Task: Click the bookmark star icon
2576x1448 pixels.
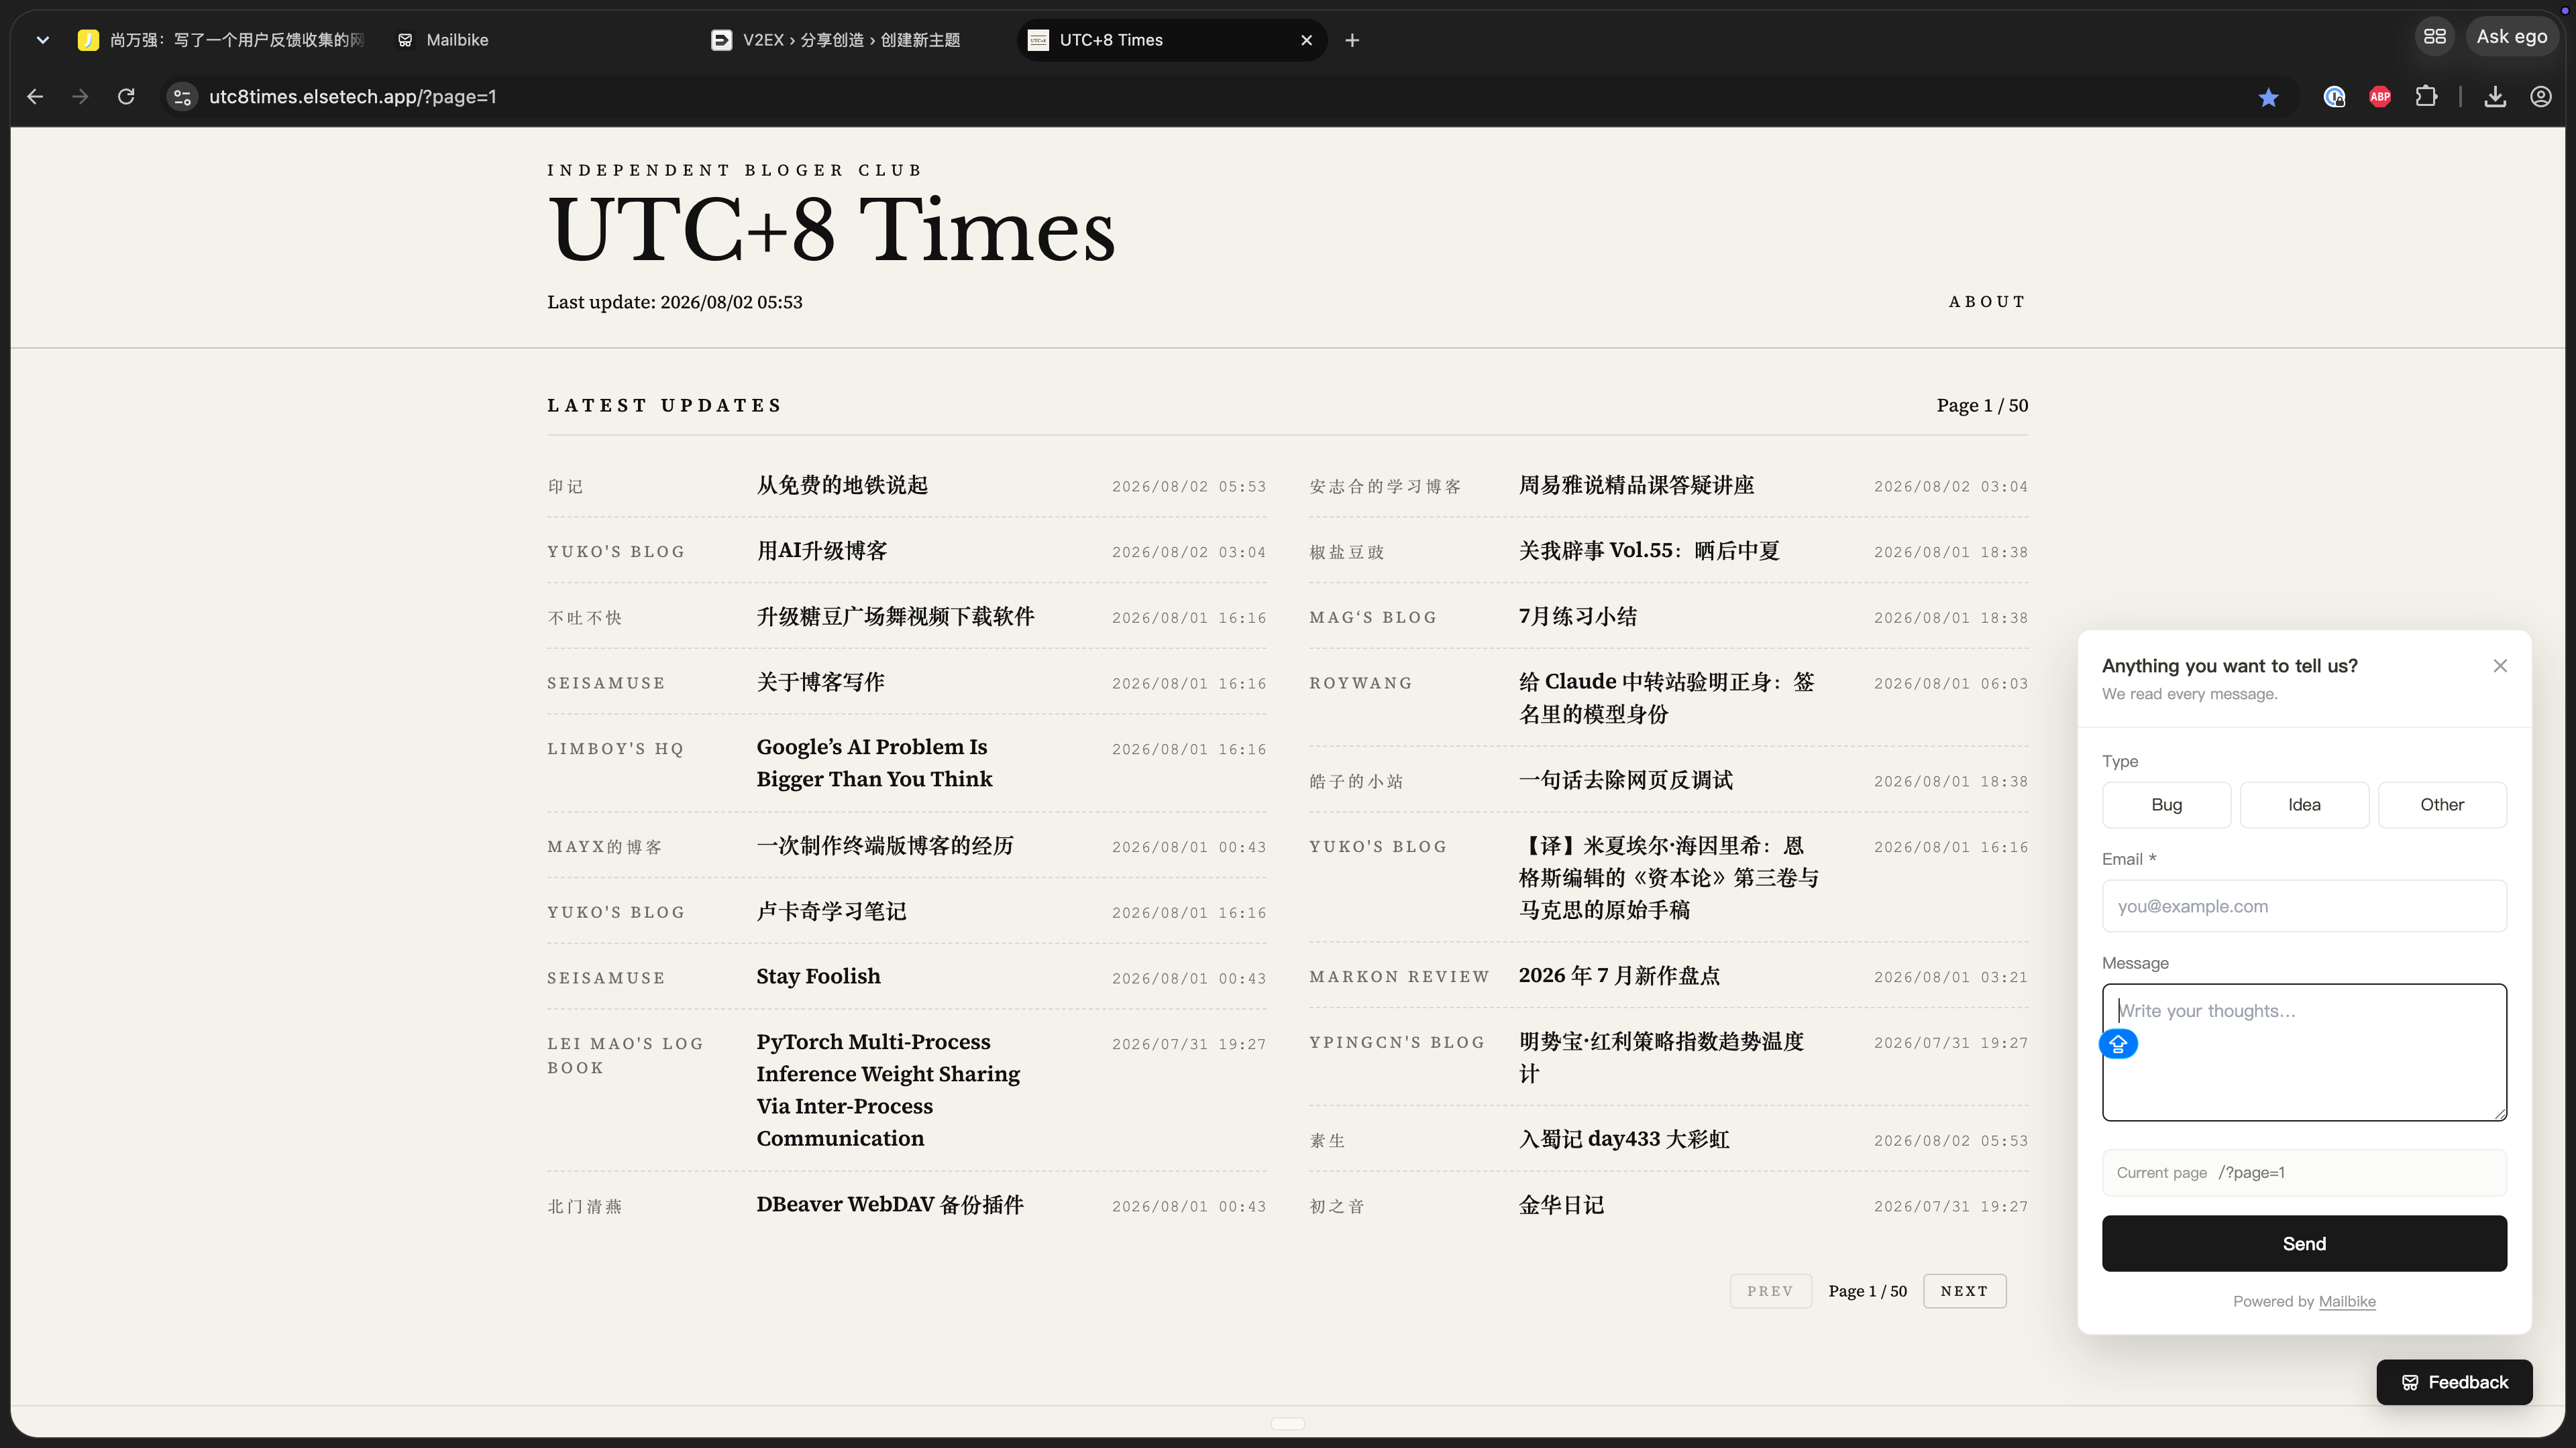Action: pyautogui.click(x=2268, y=97)
